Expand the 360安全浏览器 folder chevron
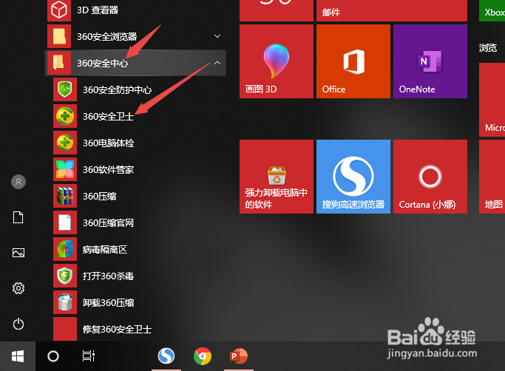Image resolution: width=505 pixels, height=371 pixels. pos(217,36)
